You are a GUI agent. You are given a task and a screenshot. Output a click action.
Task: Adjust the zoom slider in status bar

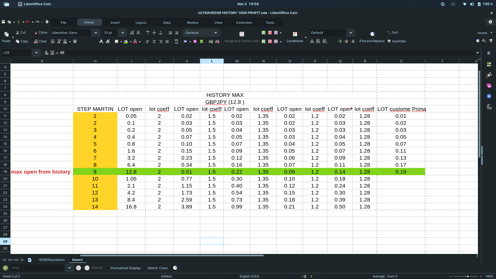coord(468,276)
